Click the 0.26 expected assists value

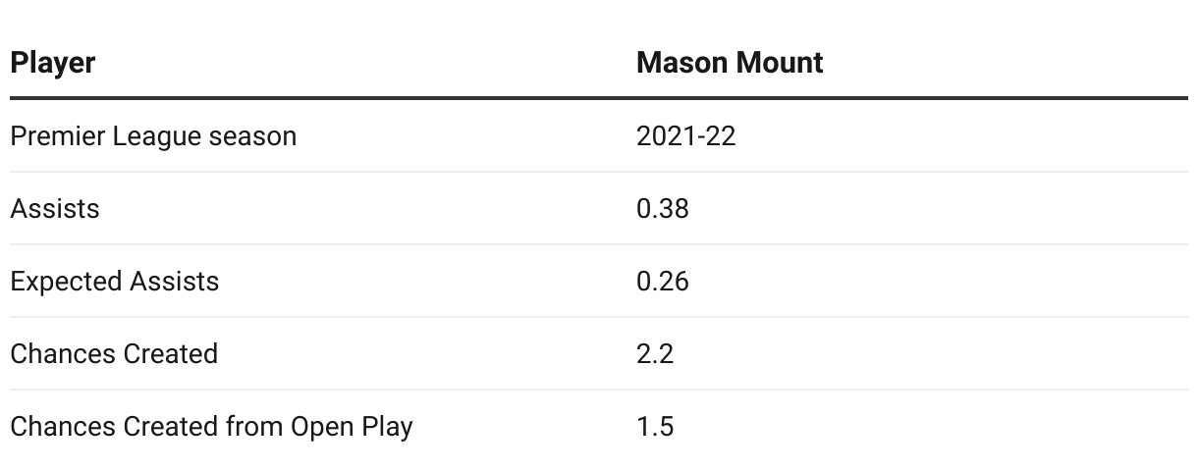pyautogui.click(x=663, y=281)
